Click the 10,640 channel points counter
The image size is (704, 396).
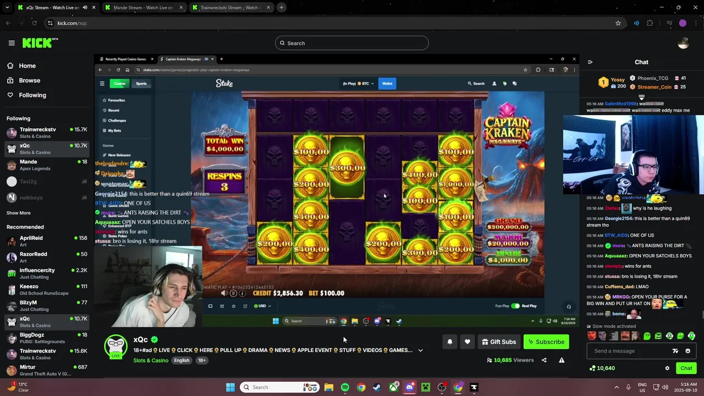pyautogui.click(x=602, y=368)
